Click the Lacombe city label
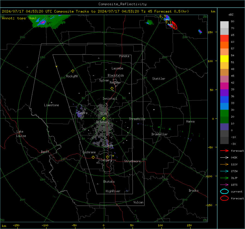Viewport: 245px width, 229px height. coord(117,68)
